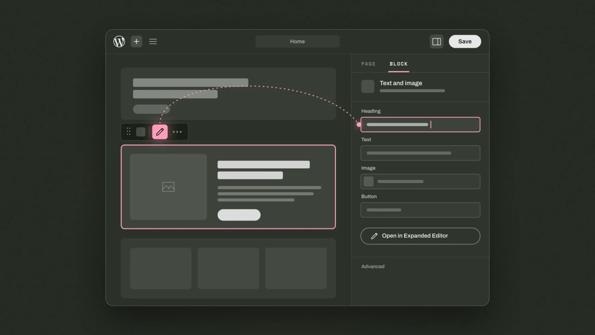Image resolution: width=595 pixels, height=335 pixels.
Task: Open in Expanded Editor
Action: 420,236
